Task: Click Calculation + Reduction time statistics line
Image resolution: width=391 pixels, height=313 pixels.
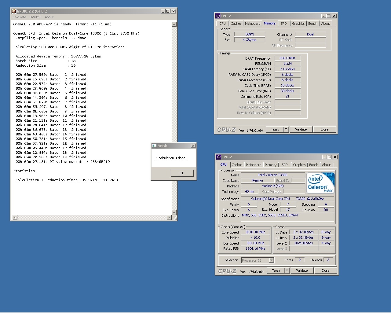Action: tap(67, 180)
